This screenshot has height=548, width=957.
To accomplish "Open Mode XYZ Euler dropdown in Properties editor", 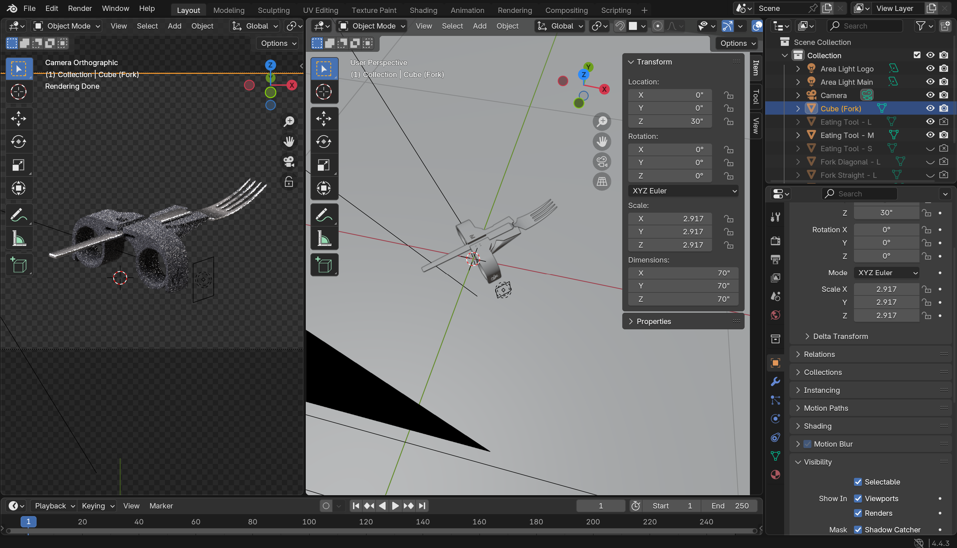I will click(x=886, y=273).
